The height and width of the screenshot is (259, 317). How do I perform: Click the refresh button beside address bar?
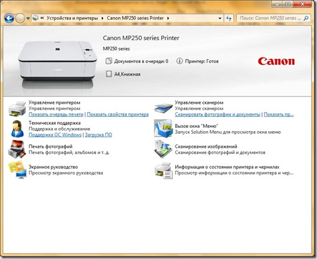coord(228,18)
